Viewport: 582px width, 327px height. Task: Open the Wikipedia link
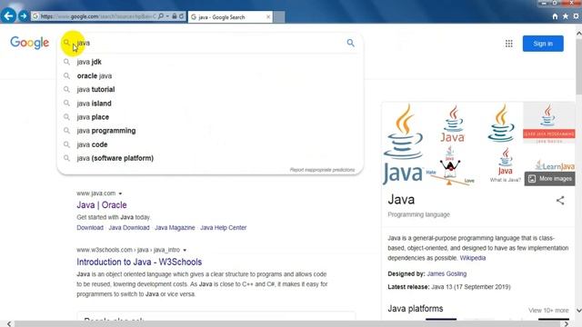[473, 258]
